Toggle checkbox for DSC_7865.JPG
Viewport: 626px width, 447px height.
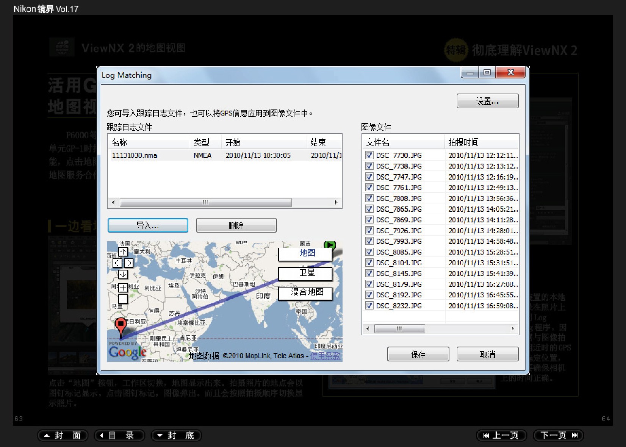tap(369, 209)
